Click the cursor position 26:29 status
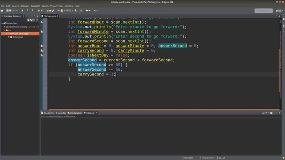This screenshot has height=160, width=285. 222,158
